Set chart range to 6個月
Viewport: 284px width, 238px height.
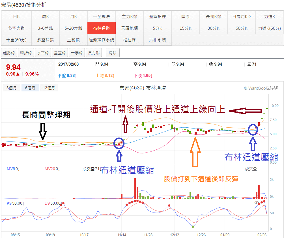click(x=30, y=88)
